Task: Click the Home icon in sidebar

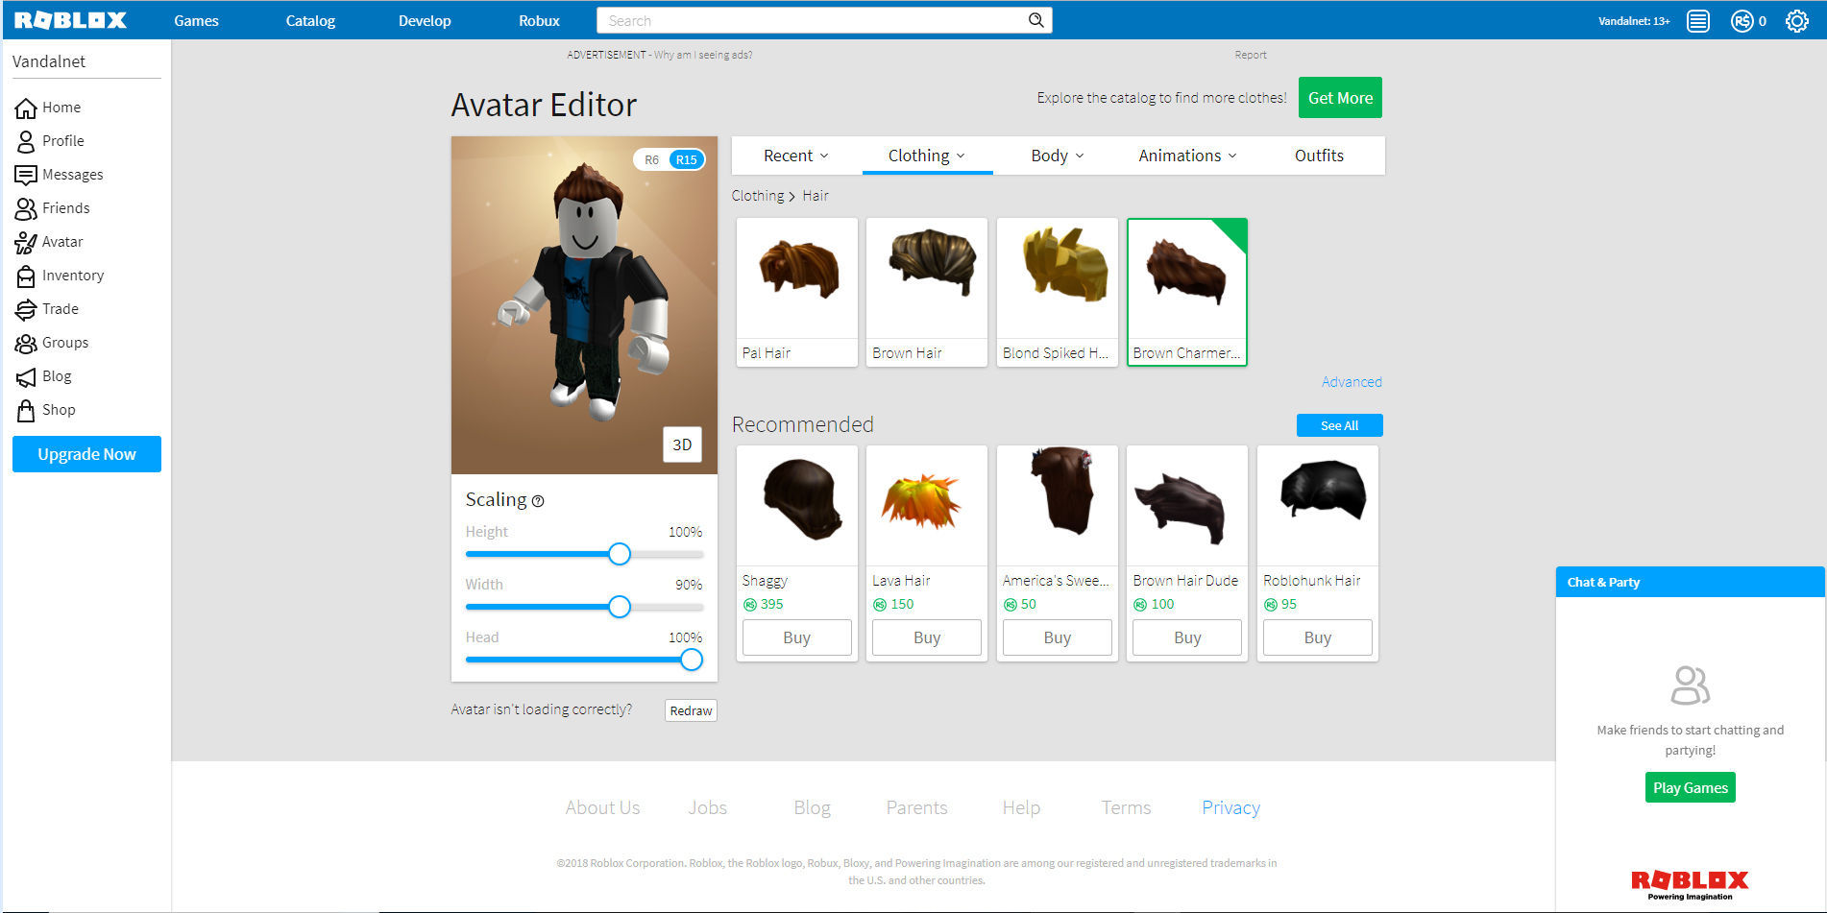Action: point(26,108)
